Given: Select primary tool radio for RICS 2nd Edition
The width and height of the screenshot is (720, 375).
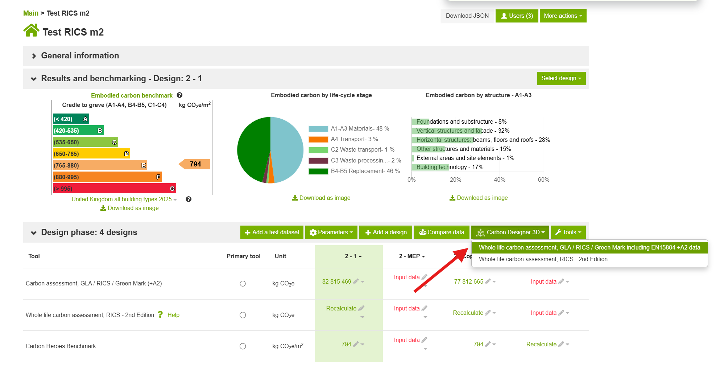Looking at the screenshot, I should tap(243, 315).
